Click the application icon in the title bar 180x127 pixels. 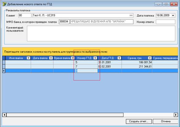point(4,4)
